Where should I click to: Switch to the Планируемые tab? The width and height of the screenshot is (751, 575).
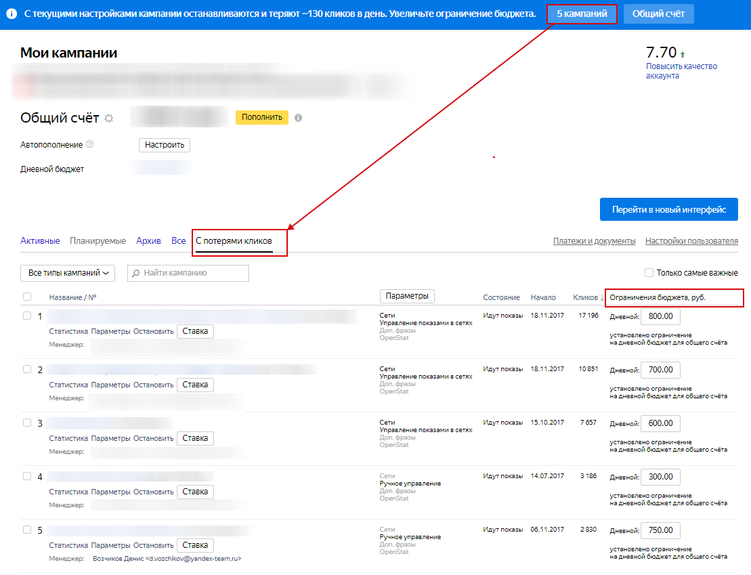click(98, 240)
